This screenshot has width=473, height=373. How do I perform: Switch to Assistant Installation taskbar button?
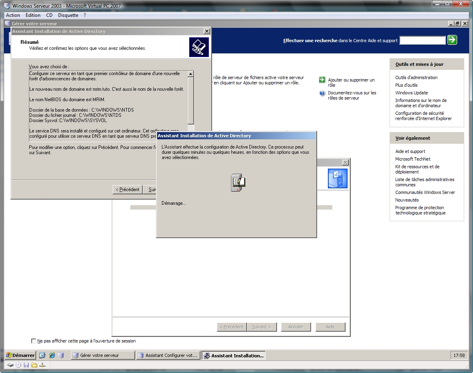233,355
